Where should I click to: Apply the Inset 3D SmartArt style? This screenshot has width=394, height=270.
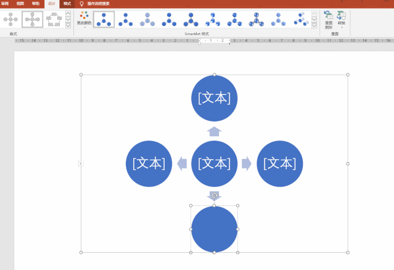[234, 19]
